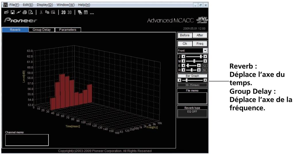Click the M slider thumb
Image resolution: width=293 pixels, height=154 pixels.
194,61
